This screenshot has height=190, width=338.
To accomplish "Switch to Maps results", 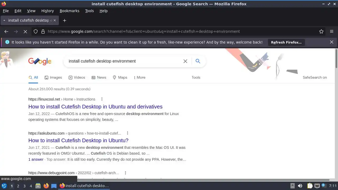I will click(x=120, y=78).
